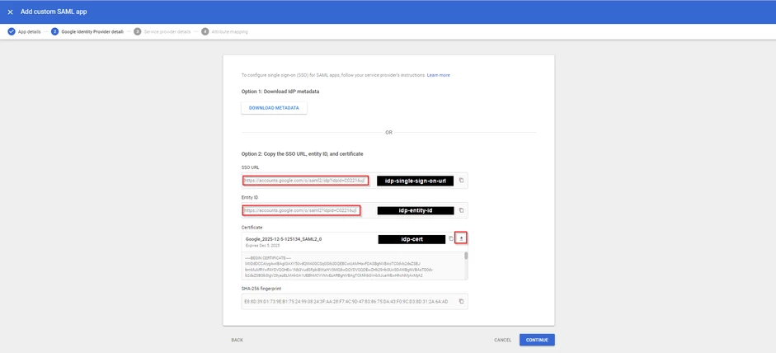776x353 pixels.
Task: Copy the SSO URL value
Action: coord(461,181)
